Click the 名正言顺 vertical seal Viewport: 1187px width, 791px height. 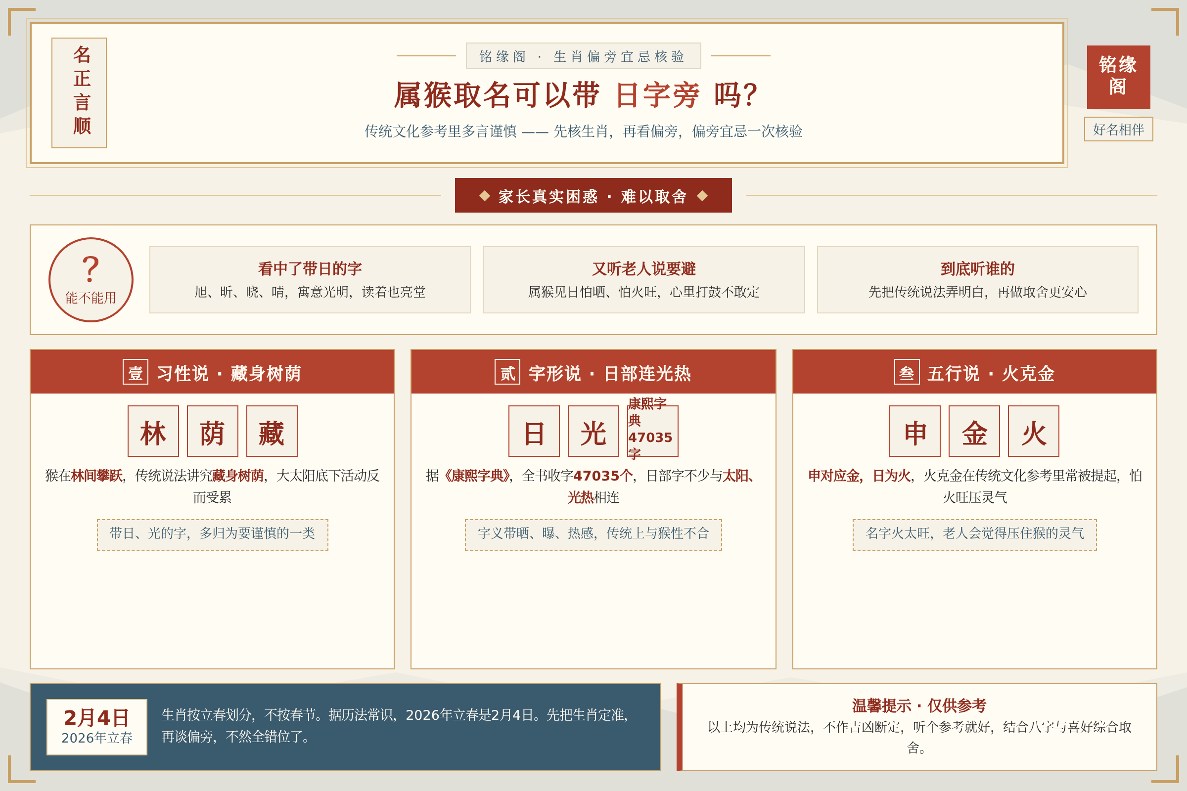point(79,93)
